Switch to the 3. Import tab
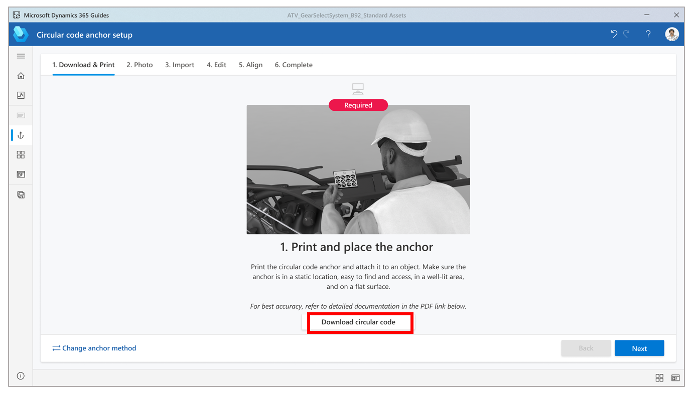 click(x=180, y=65)
